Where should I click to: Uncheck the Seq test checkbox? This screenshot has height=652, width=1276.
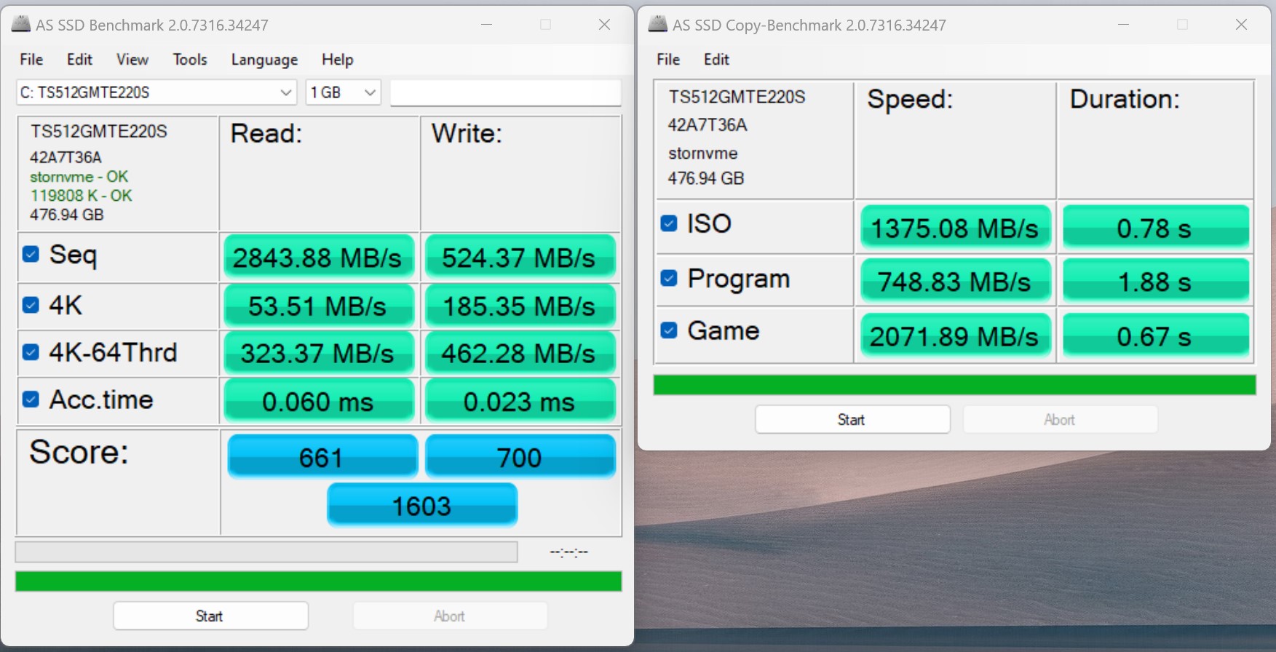point(31,254)
